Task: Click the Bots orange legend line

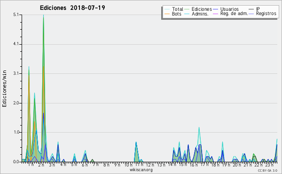Action: point(167,14)
